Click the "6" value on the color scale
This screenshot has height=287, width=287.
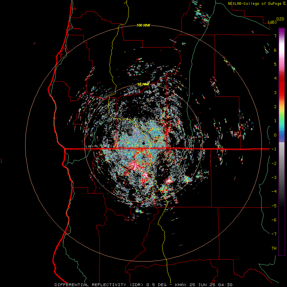pos(275,50)
